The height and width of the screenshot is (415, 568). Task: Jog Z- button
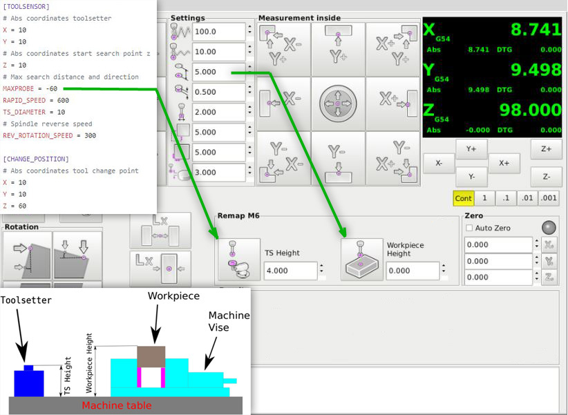point(547,177)
